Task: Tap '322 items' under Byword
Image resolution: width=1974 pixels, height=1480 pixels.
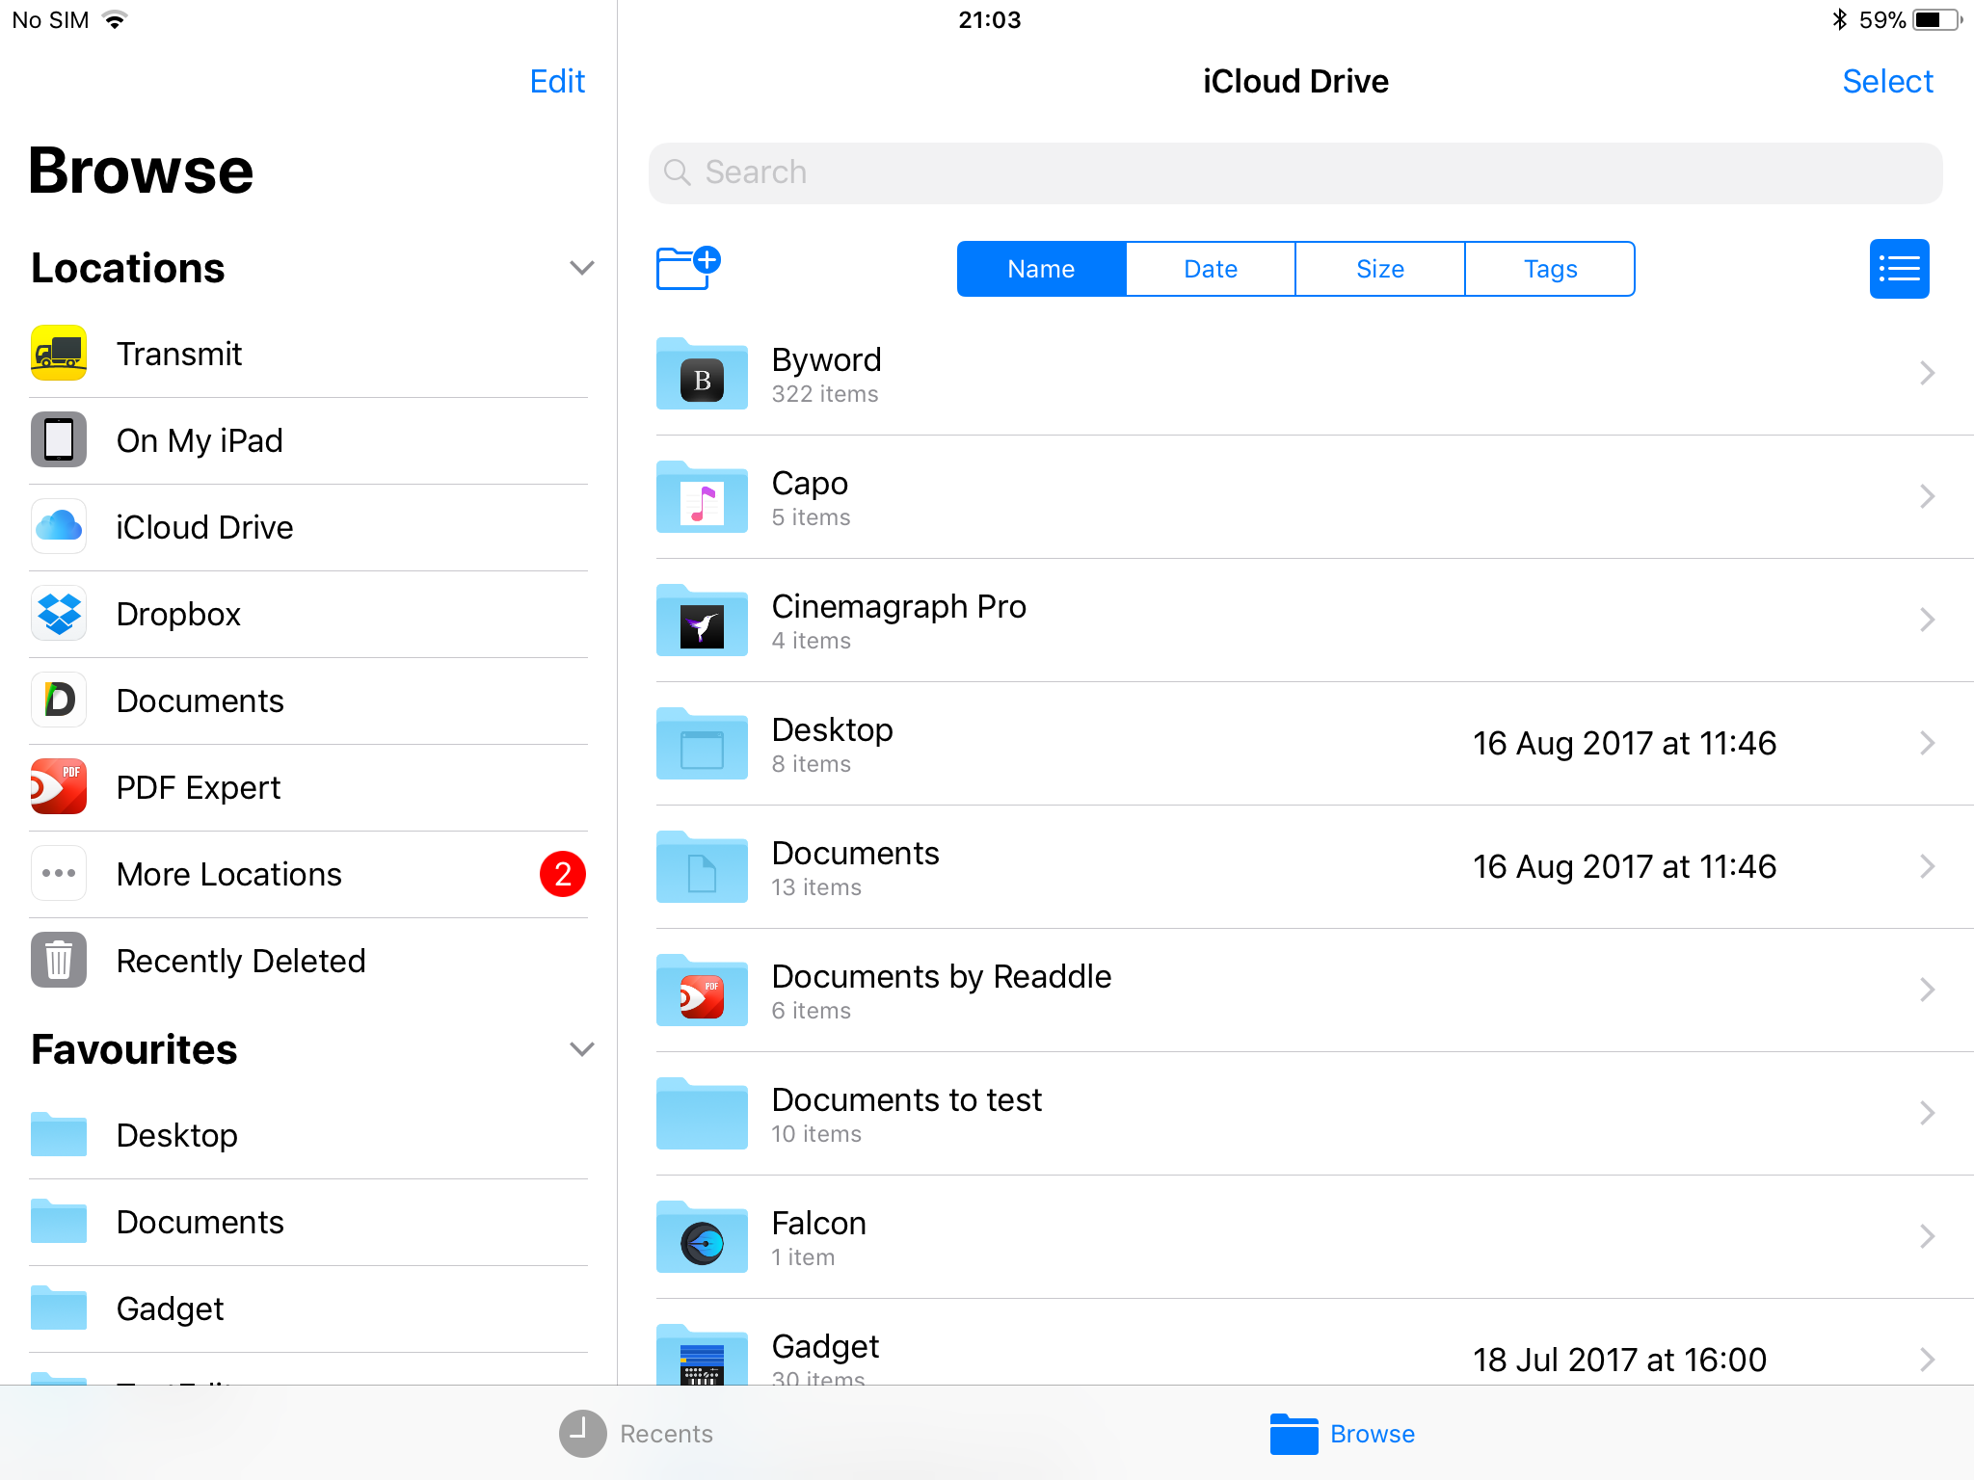Action: coord(825,394)
